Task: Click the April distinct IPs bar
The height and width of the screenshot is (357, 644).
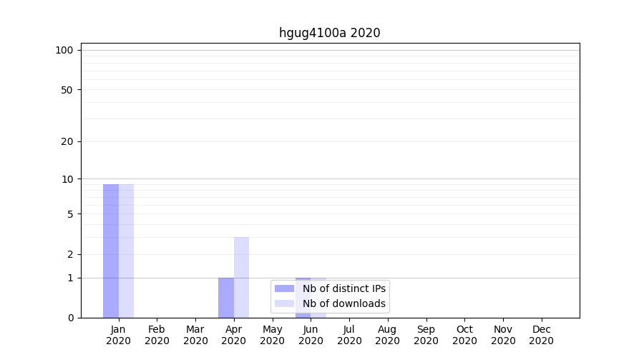Action: point(226,298)
